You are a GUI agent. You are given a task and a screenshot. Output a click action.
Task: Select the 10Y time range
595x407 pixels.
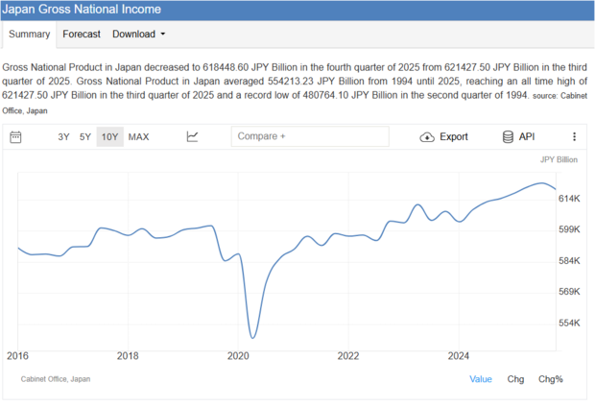[x=109, y=137]
